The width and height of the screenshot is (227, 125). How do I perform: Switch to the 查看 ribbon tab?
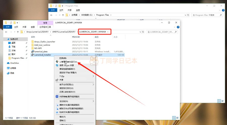coord(33,27)
